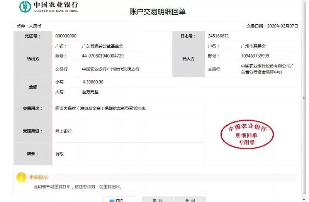Screen dimensions: 309x202
Task: Click the 返回 button
Action: 158,199
